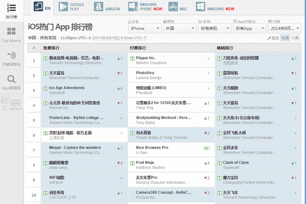306x204 pixels.
Task: Open the 2014年8月 date dropdown
Action: 284,29
